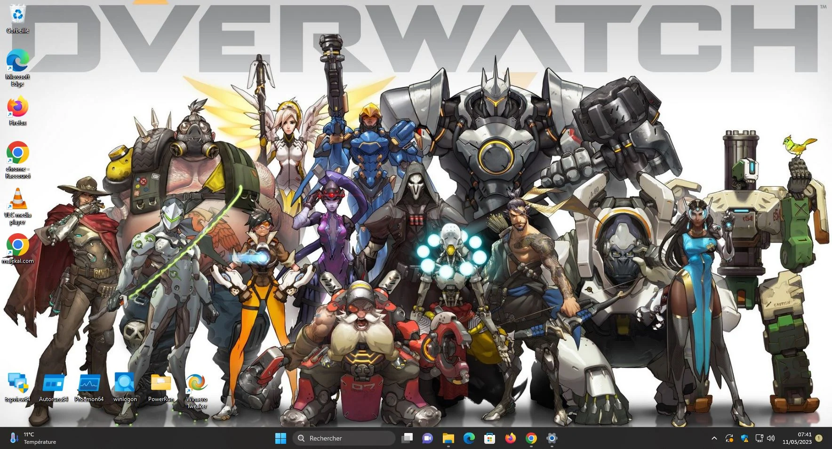Expand hidden system tray icons chevron
The image size is (832, 449).
point(714,438)
